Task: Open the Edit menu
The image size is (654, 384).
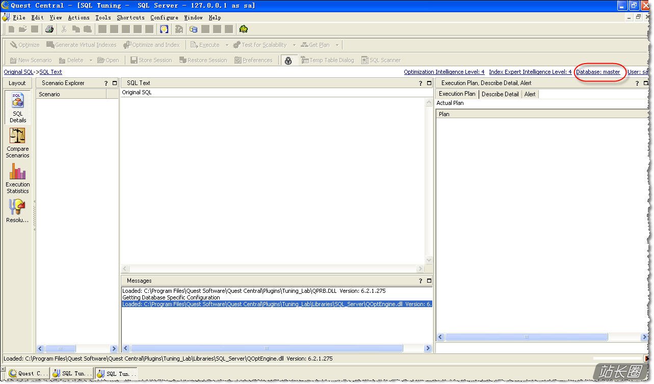Action: click(37, 17)
